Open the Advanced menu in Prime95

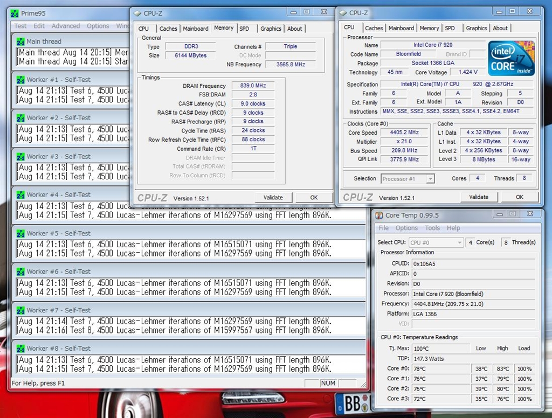(65, 26)
